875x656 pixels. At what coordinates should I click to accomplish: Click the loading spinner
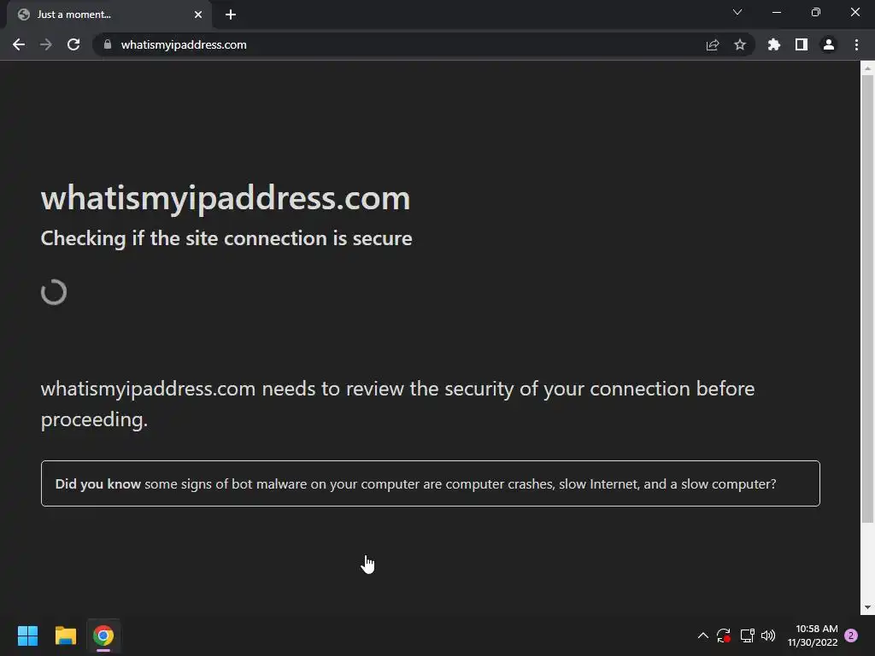click(x=54, y=292)
